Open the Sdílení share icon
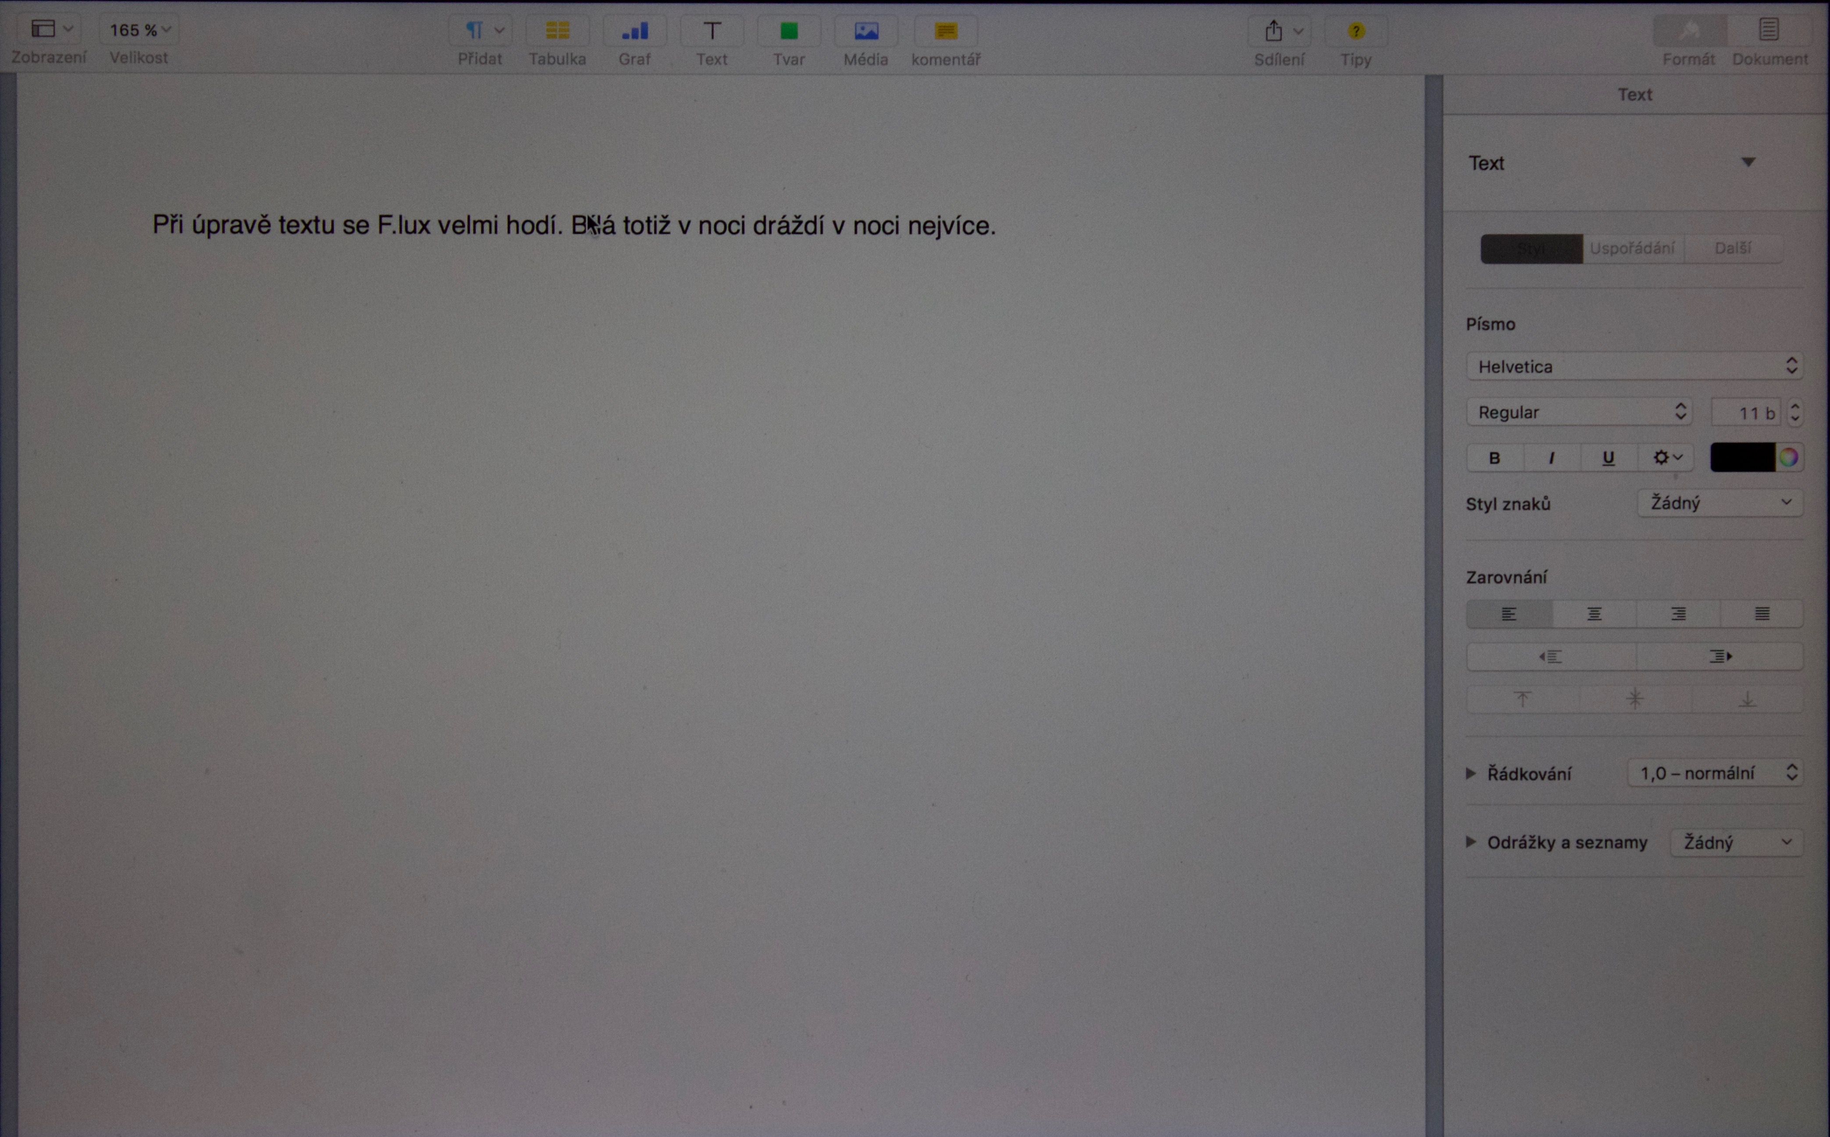This screenshot has height=1137, width=1830. (1273, 31)
